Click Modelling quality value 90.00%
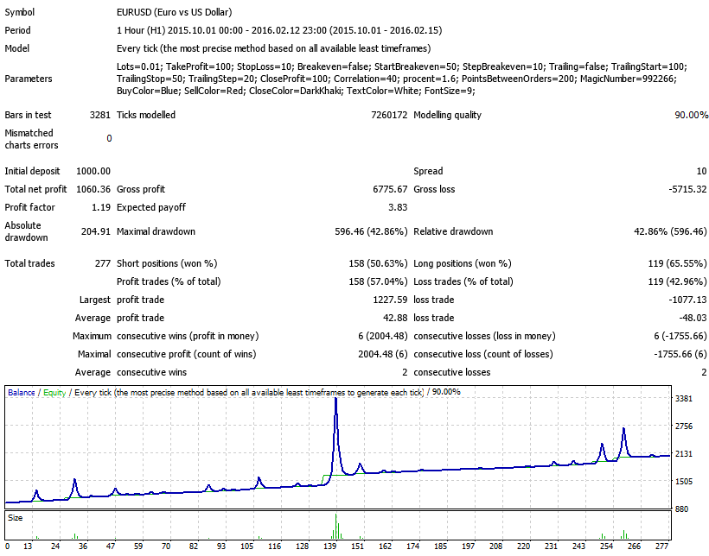 (691, 115)
